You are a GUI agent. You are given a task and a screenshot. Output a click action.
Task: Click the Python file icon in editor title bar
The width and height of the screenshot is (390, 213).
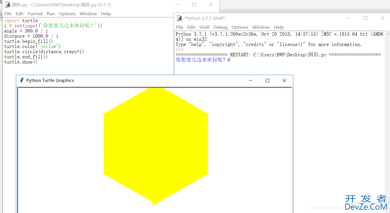8,5
